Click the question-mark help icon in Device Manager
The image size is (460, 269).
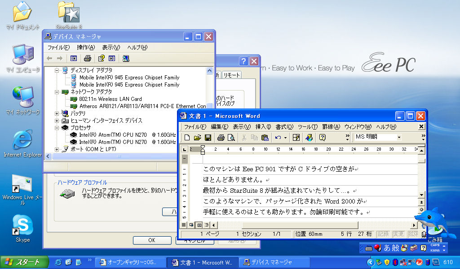pos(102,59)
